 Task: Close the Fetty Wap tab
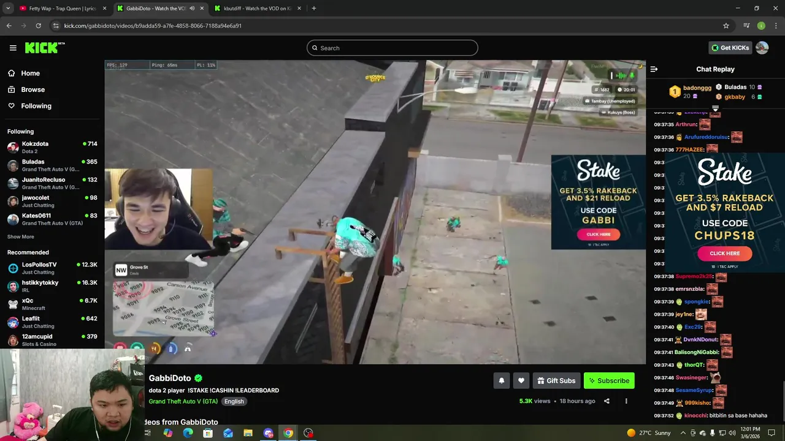coord(104,8)
